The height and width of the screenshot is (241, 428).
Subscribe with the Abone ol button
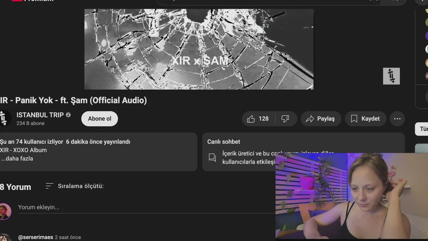[100, 119]
